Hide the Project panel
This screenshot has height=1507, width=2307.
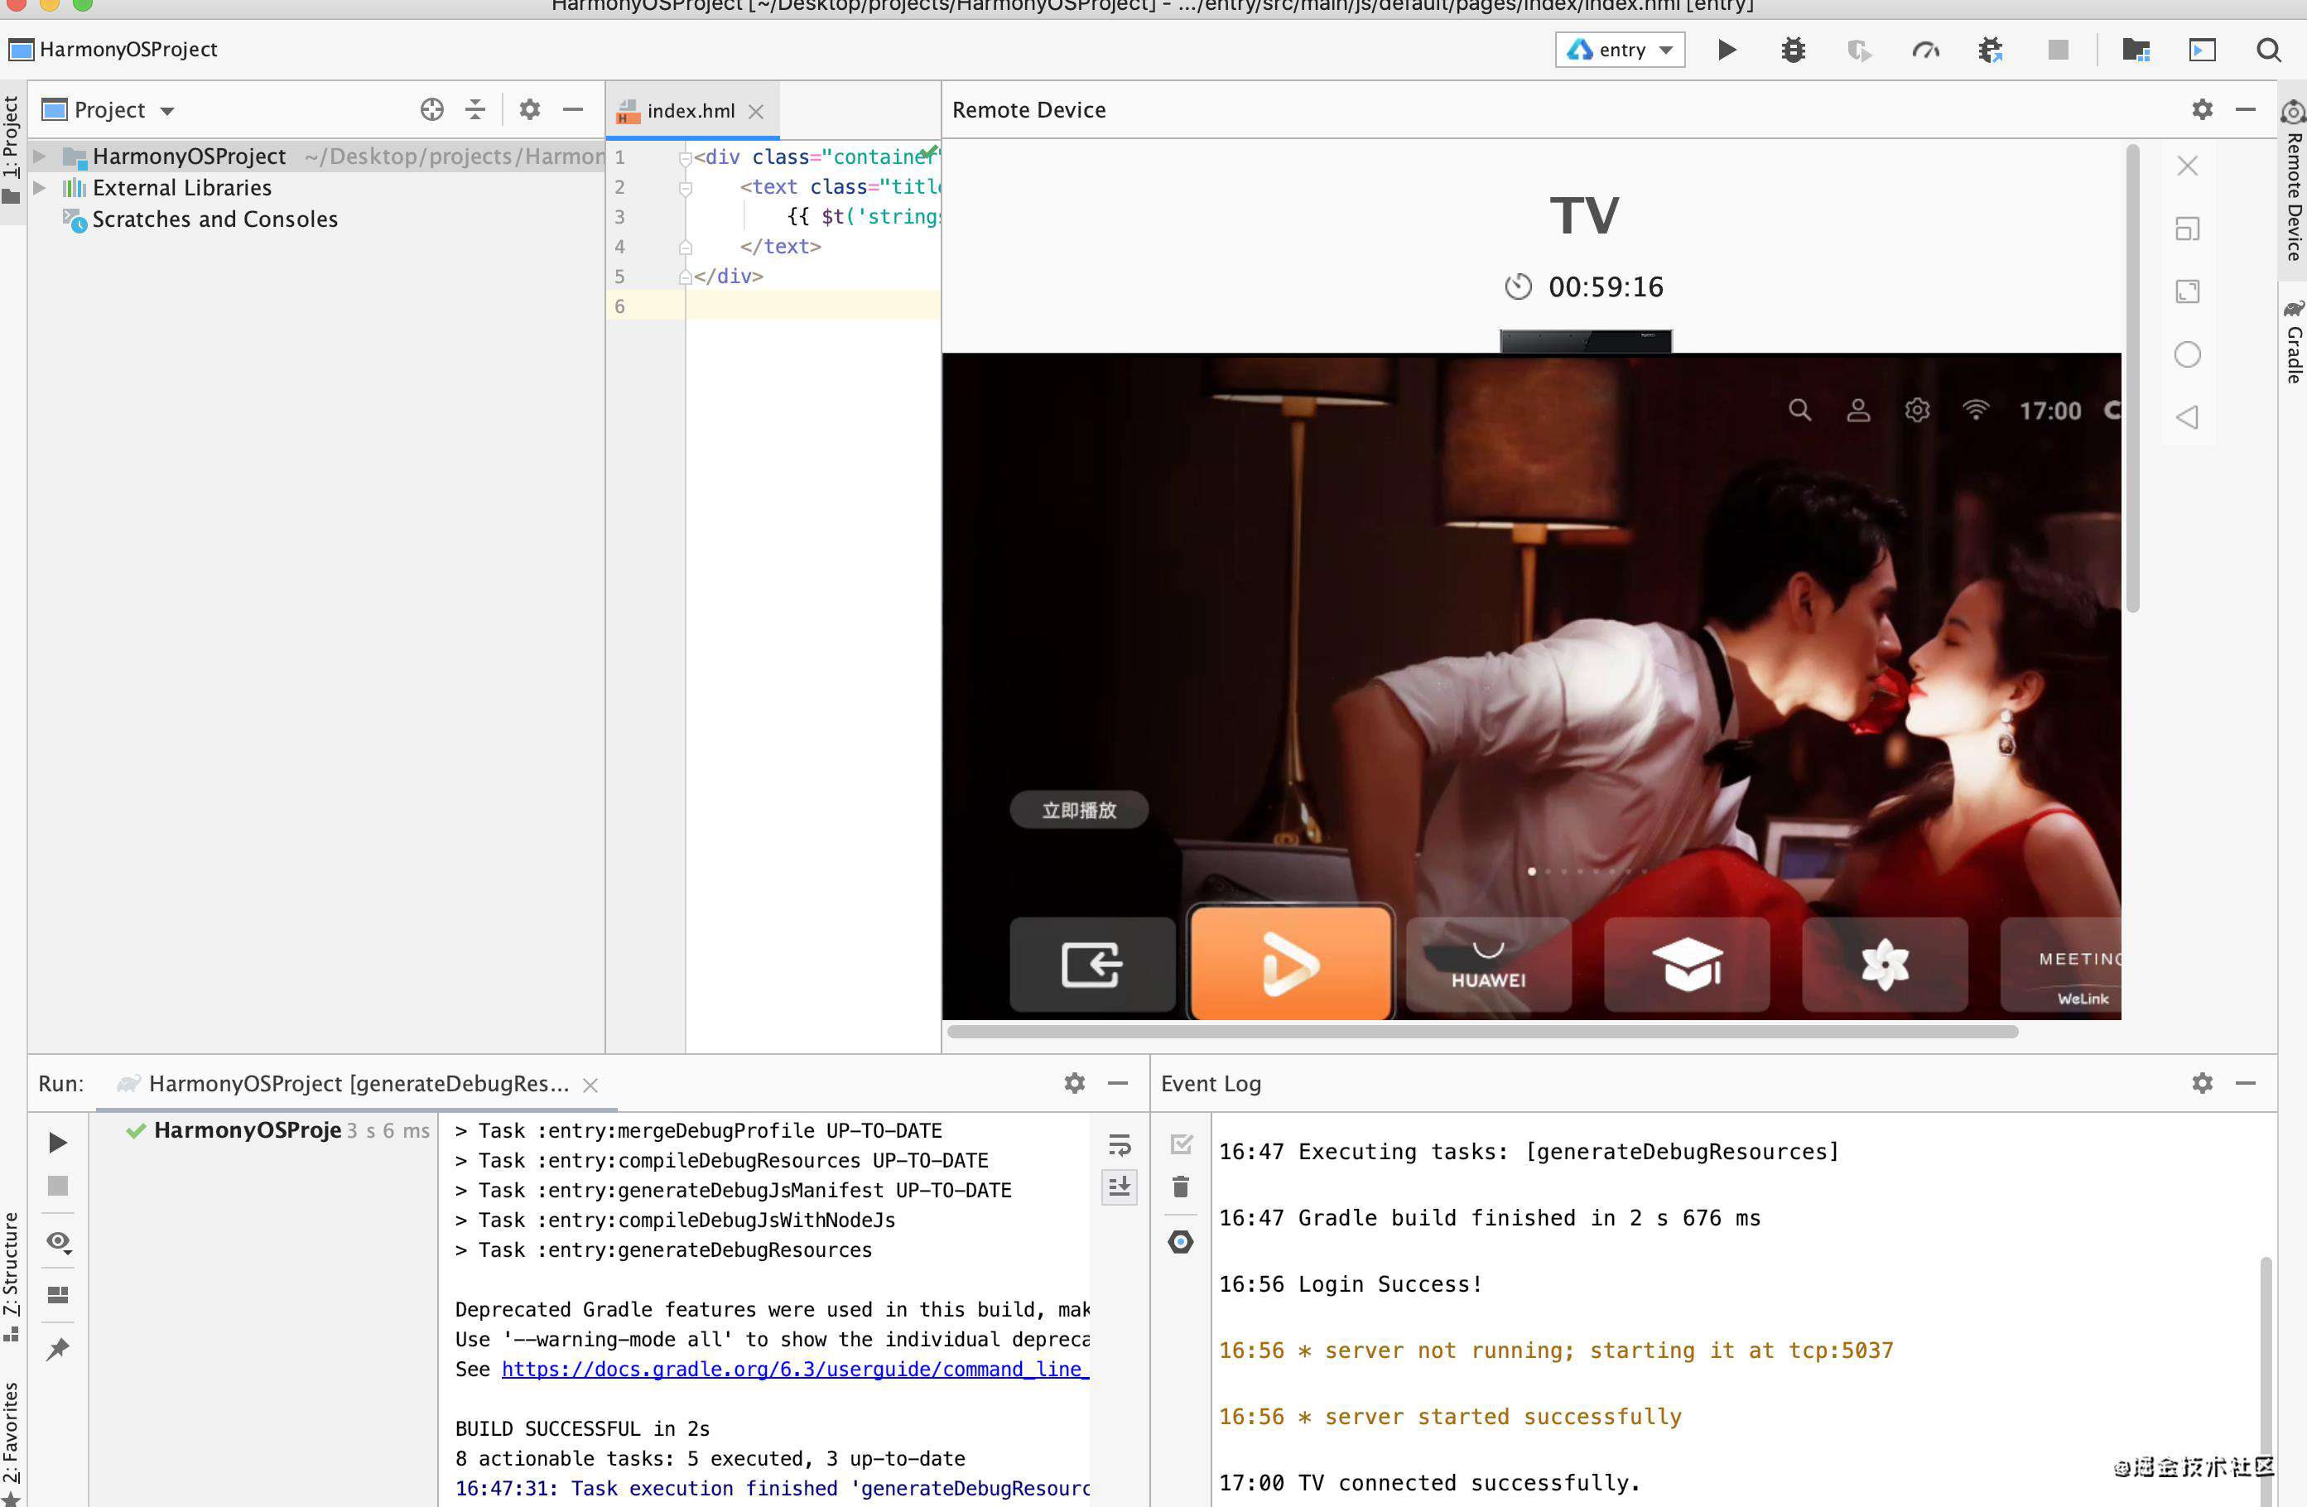573,109
